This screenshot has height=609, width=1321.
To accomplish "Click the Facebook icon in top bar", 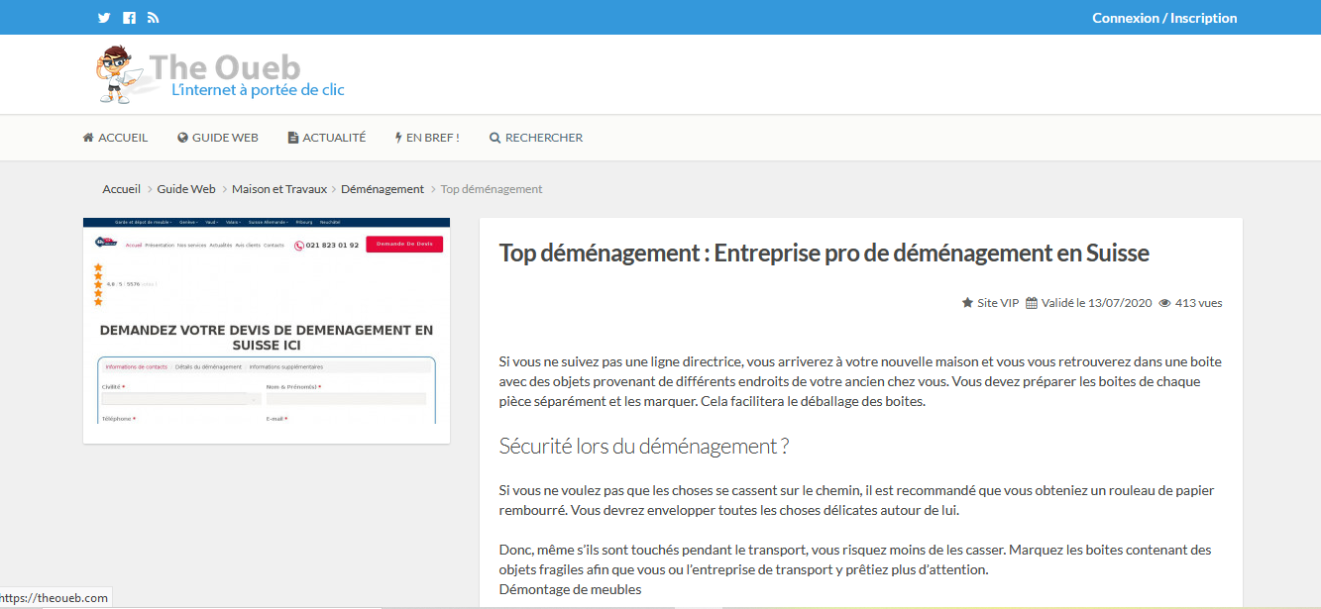I will 129,17.
